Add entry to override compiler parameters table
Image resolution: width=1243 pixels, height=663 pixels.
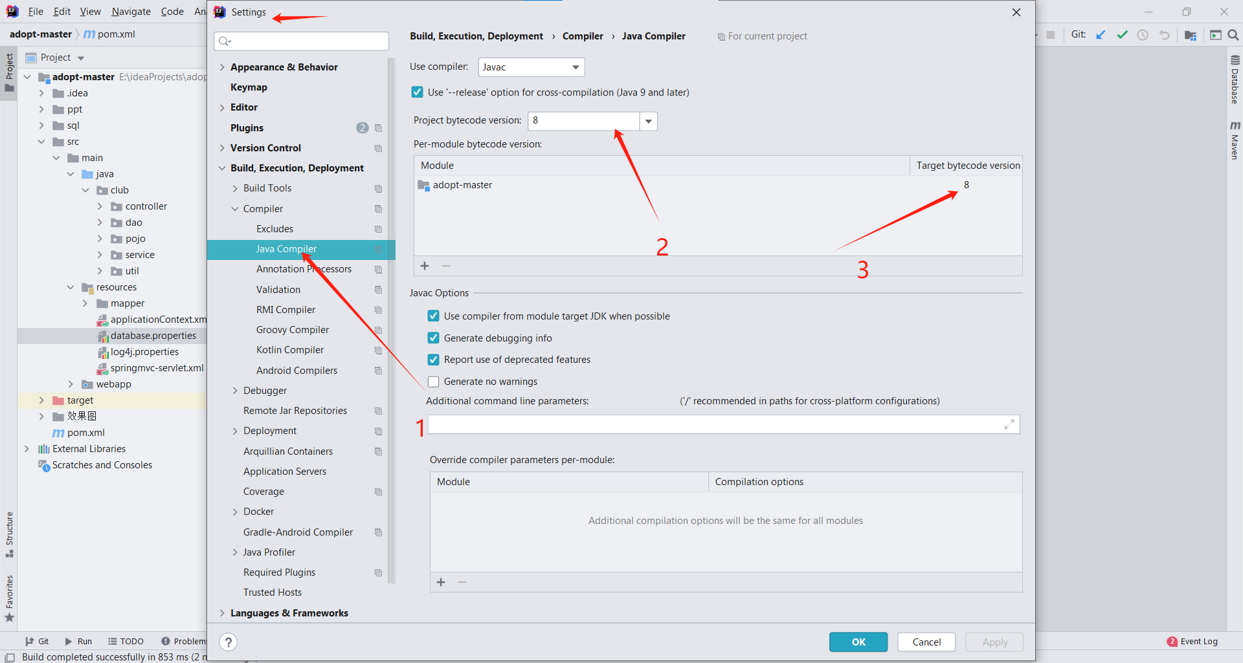(x=441, y=582)
